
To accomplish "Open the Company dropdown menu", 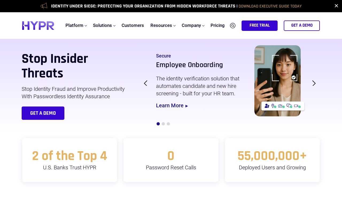I will [193, 26].
